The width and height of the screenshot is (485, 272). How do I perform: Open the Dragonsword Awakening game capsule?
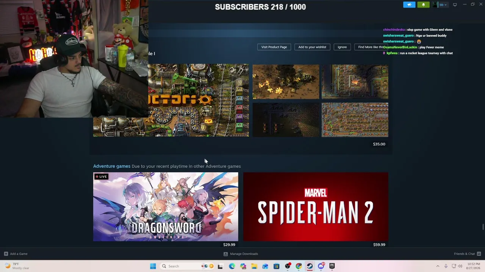click(x=166, y=207)
